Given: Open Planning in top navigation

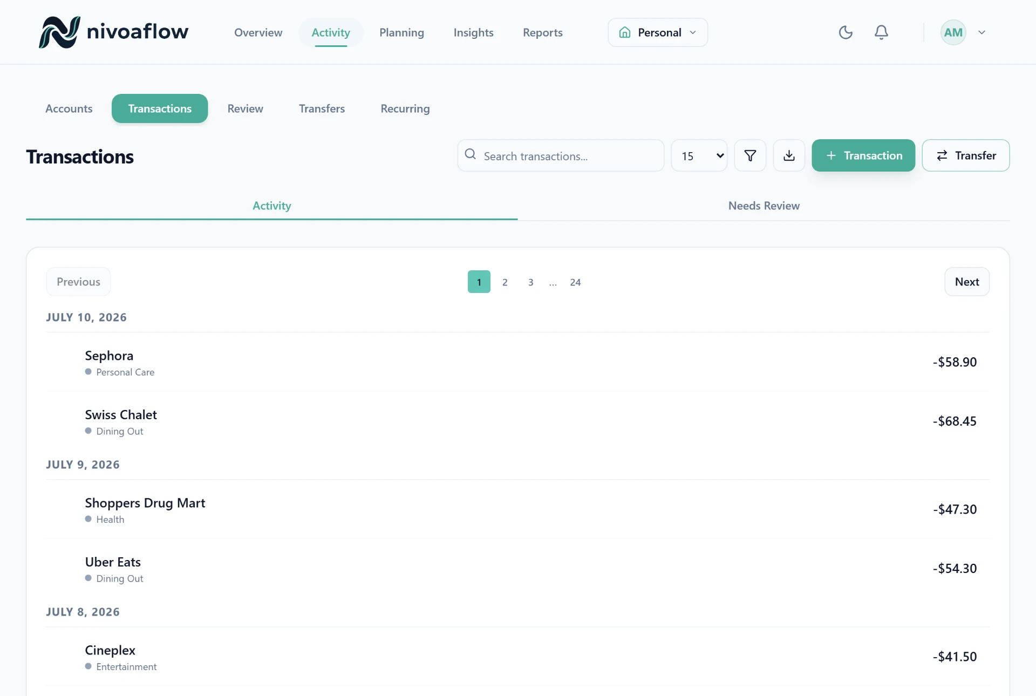Looking at the screenshot, I should 401,32.
